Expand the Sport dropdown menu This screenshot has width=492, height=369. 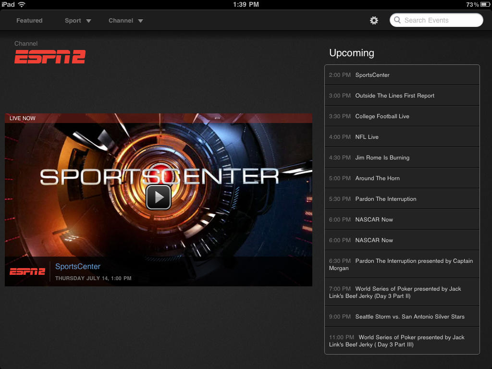tap(78, 21)
